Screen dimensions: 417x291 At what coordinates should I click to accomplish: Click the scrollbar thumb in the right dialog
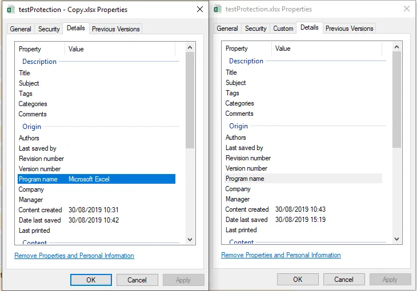click(x=397, y=100)
